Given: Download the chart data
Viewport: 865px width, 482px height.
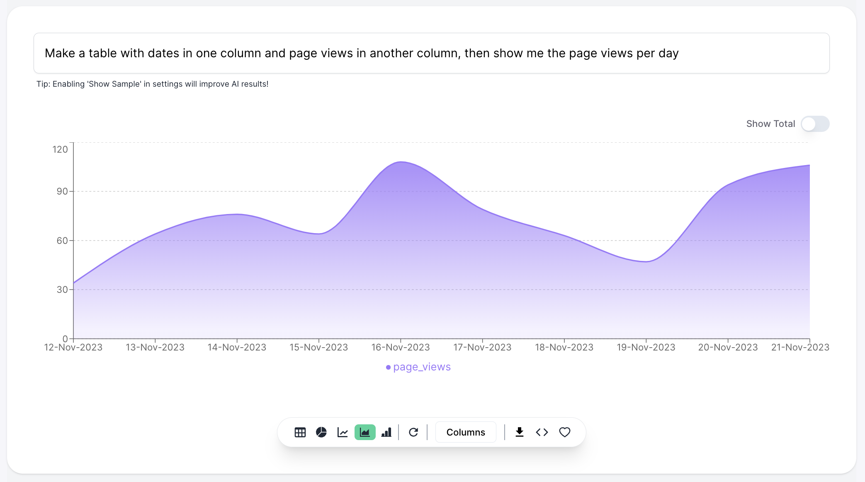Looking at the screenshot, I should click(x=519, y=432).
